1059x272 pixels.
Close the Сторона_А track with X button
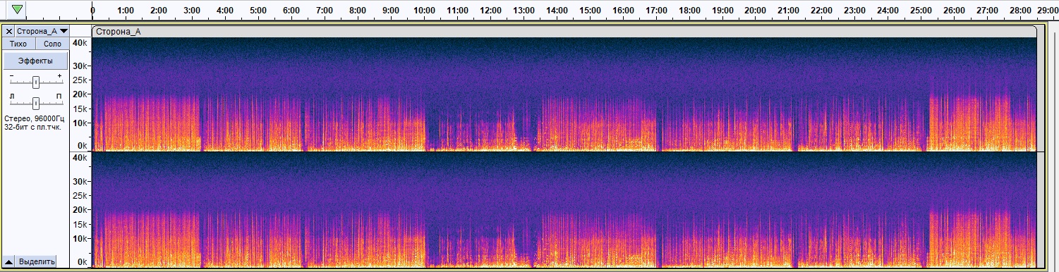(x=9, y=31)
